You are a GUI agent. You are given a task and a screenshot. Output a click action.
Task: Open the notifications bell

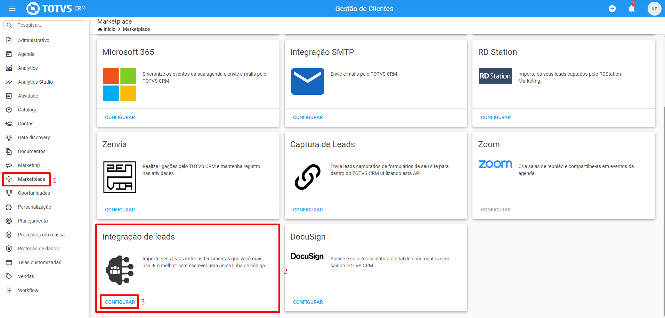[632, 8]
